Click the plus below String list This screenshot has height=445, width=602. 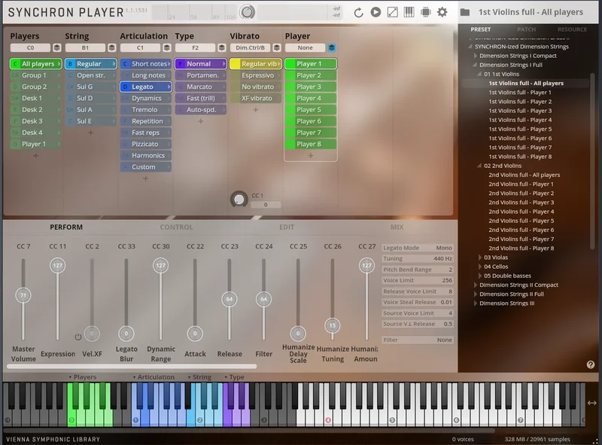(x=90, y=133)
